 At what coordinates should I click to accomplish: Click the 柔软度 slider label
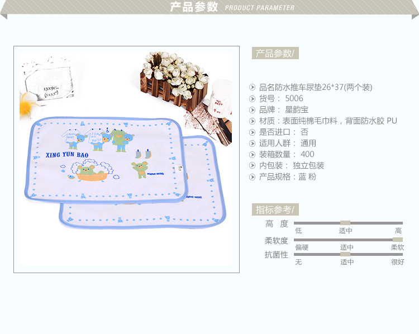277,241
